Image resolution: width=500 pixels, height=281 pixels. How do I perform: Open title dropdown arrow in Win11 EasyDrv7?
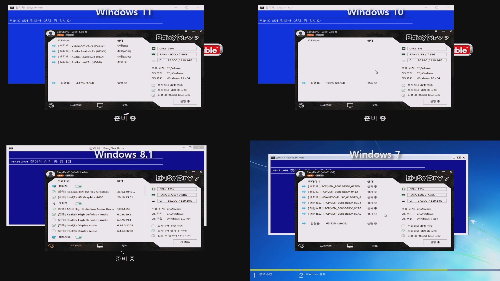(x=186, y=31)
